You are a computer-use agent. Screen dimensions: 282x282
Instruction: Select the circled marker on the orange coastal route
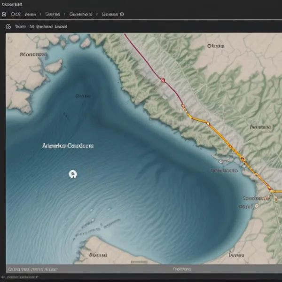pos(243,160)
